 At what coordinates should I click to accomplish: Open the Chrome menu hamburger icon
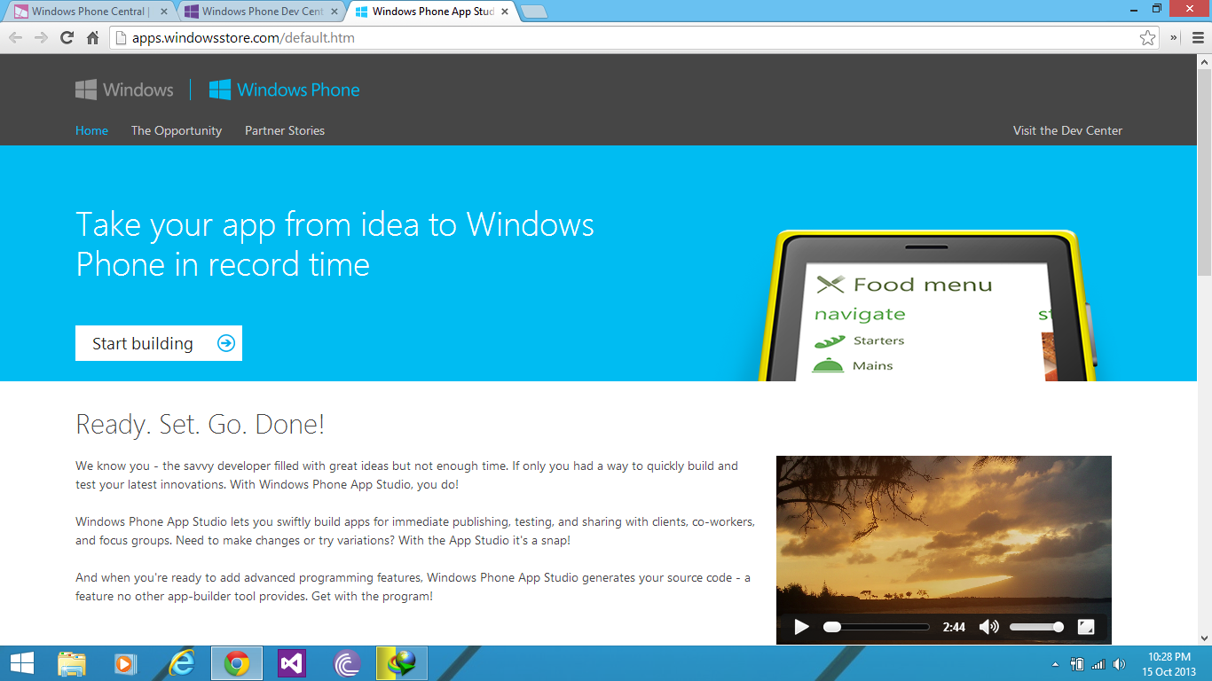click(1198, 38)
